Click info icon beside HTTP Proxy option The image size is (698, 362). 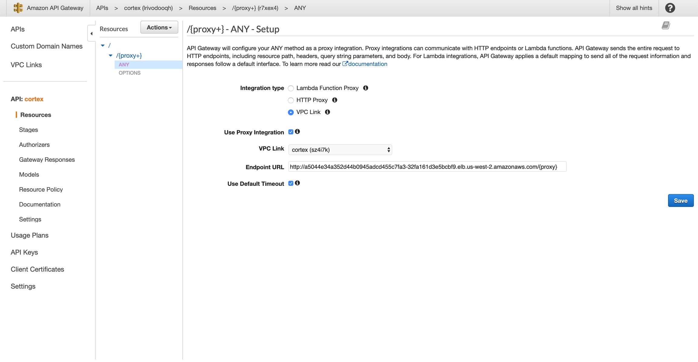point(335,100)
